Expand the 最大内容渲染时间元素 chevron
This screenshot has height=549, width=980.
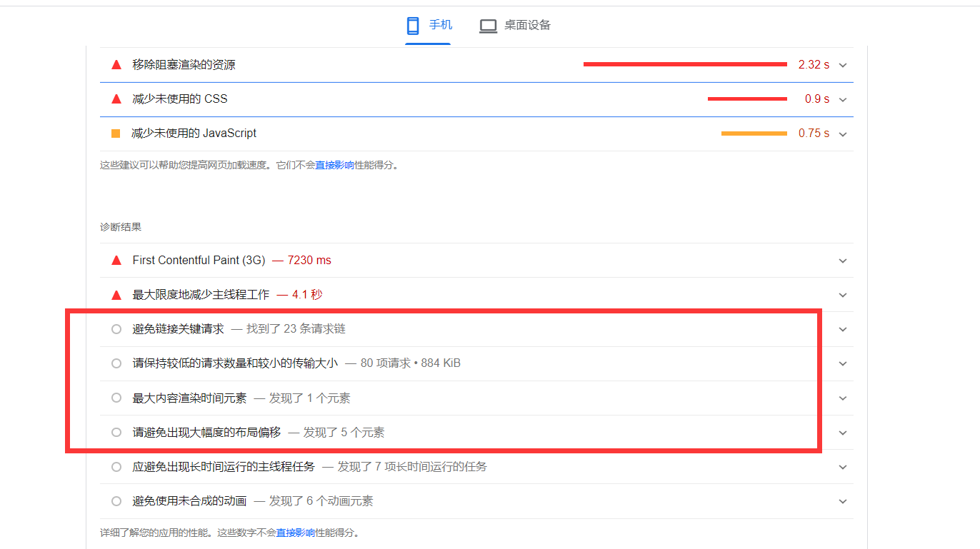[843, 398]
